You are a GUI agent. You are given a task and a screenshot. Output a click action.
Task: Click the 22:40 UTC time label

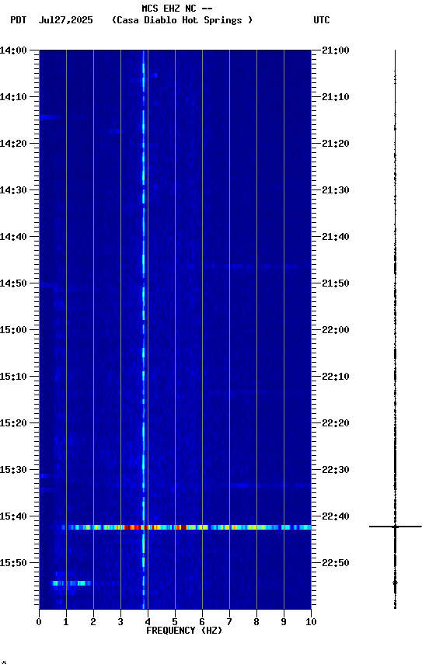coord(336,516)
